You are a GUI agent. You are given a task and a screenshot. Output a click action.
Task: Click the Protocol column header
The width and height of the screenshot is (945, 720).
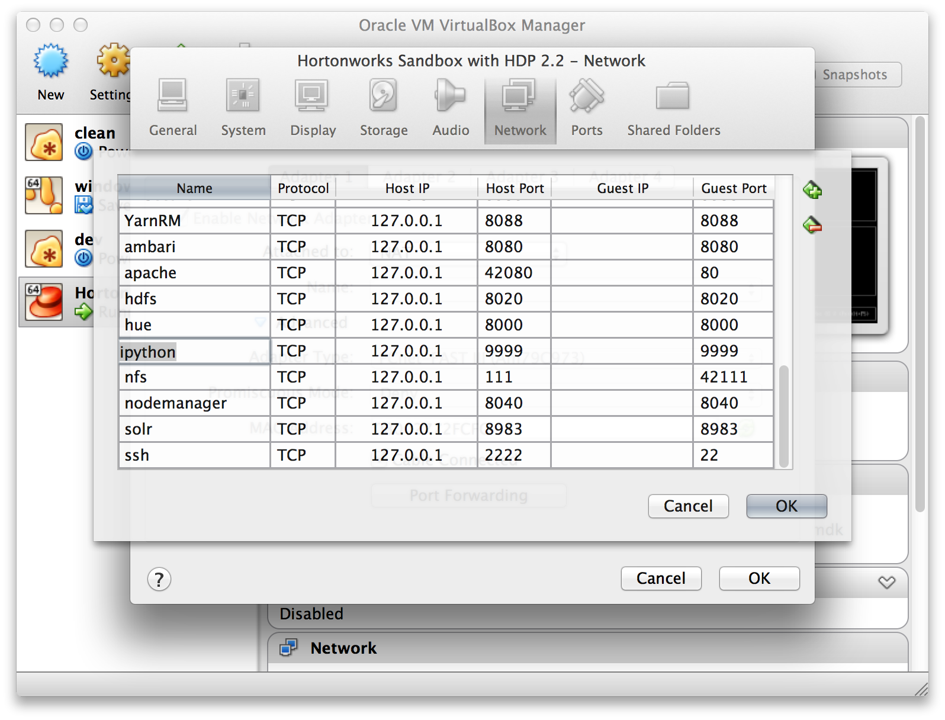pos(303,188)
